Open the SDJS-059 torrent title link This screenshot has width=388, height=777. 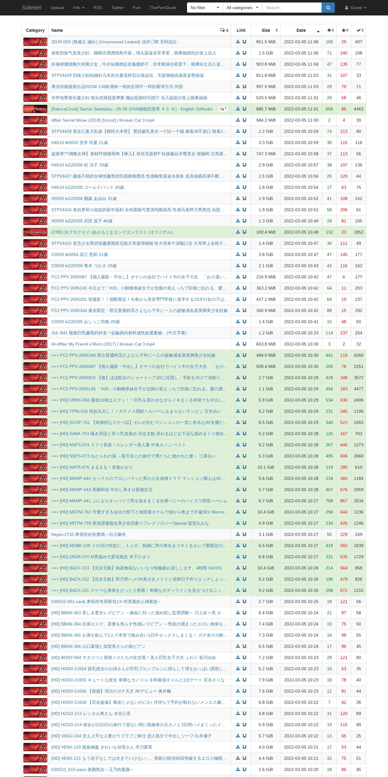(114, 42)
